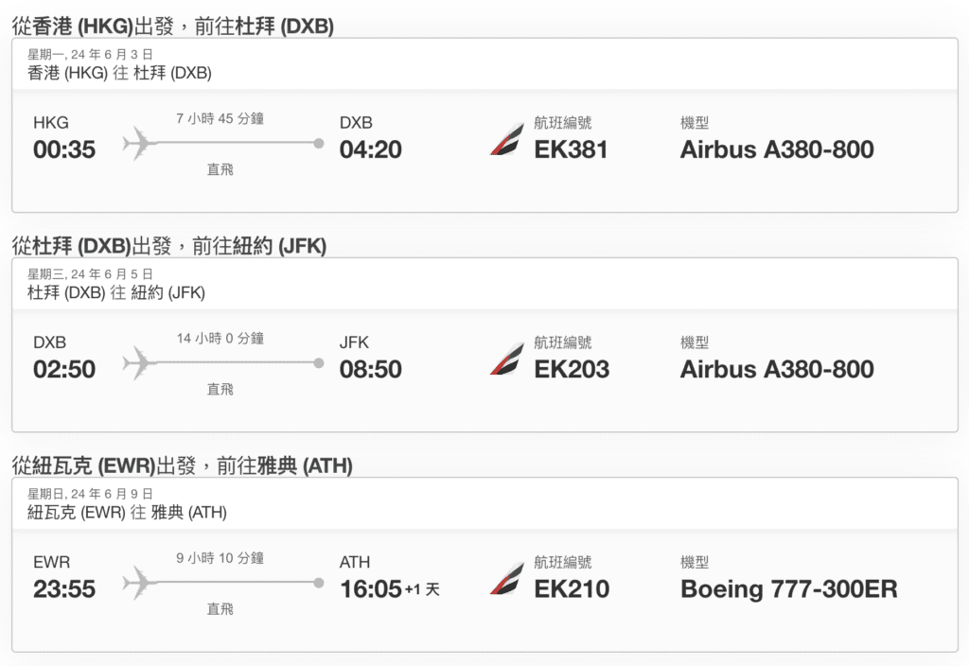Click the Emirates logo beside flight EK210
Viewport: 969px width, 666px height.
click(507, 579)
